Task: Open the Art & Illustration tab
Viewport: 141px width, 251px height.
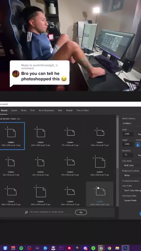Action: point(46,111)
